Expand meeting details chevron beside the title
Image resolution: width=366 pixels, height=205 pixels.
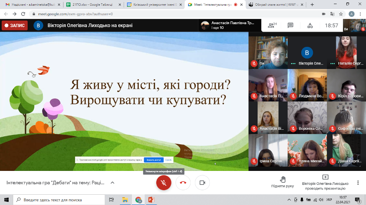coord(113,183)
